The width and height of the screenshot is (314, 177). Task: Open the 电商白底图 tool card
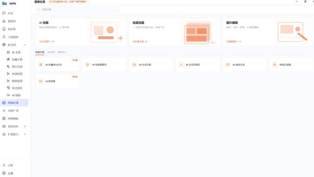[x=291, y=64]
